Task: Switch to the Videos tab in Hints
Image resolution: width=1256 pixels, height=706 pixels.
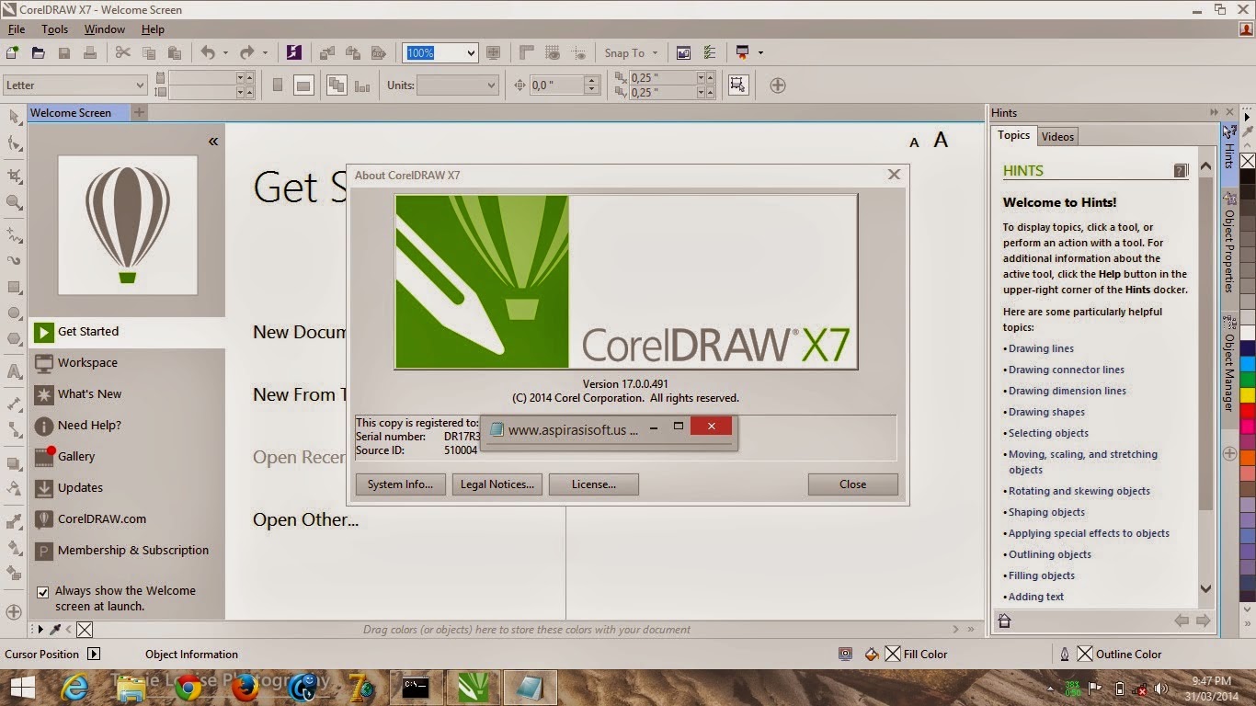Action: point(1057,135)
